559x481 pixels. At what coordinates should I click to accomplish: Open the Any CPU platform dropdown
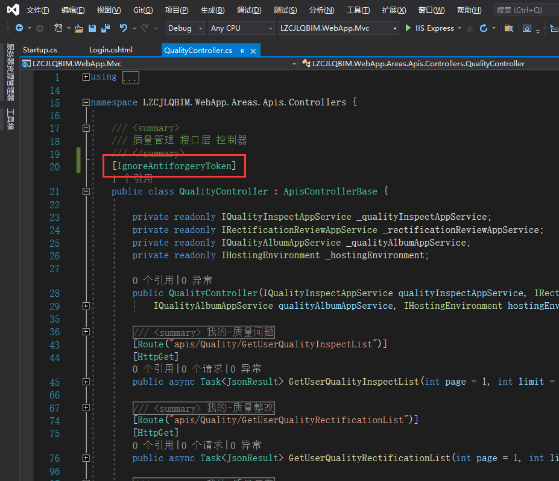pos(241,28)
